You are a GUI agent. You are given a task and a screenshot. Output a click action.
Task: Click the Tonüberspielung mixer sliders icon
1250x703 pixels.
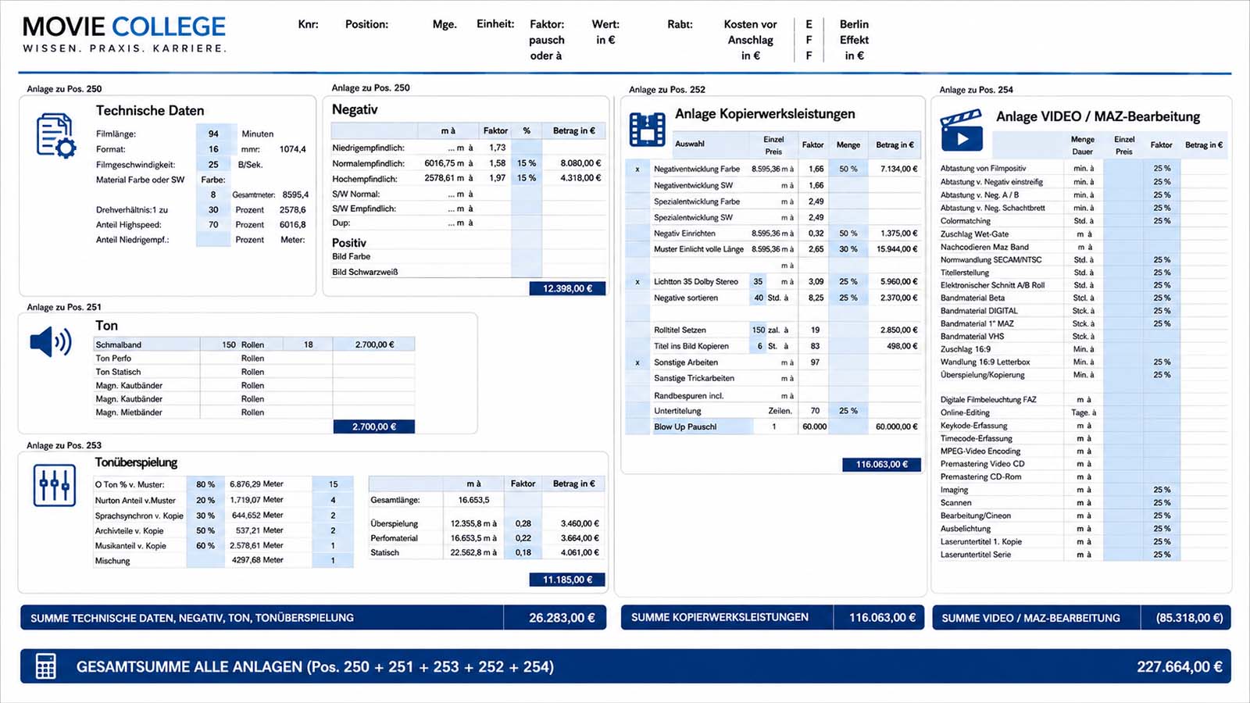point(55,485)
